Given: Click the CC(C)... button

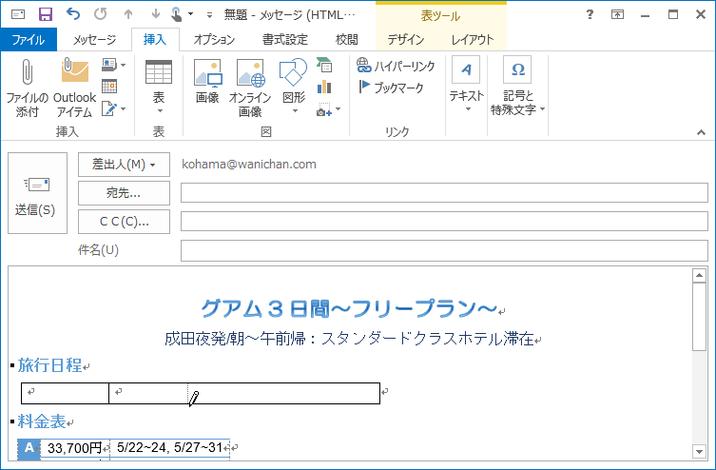Looking at the screenshot, I should tap(124, 222).
